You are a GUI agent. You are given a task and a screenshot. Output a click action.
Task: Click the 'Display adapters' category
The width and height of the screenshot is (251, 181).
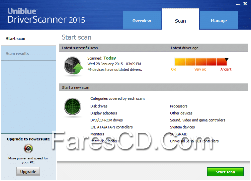coord(104,113)
